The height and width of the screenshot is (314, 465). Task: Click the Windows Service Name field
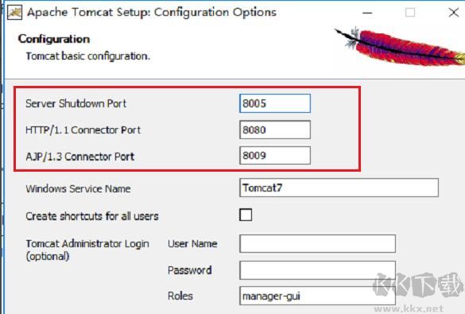[339, 188]
